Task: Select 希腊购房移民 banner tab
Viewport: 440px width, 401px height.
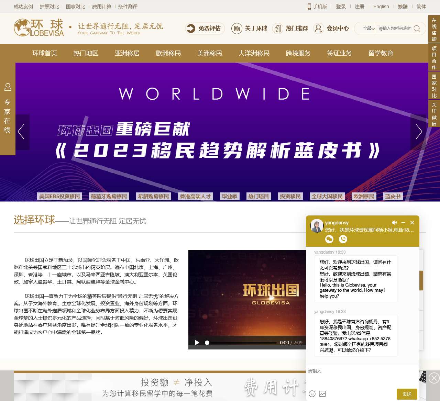Action: (x=154, y=197)
